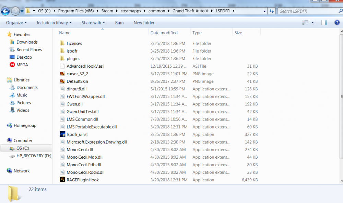Expand the arrow after common breadcrumb
This screenshot has height=203, width=343.
169,11
